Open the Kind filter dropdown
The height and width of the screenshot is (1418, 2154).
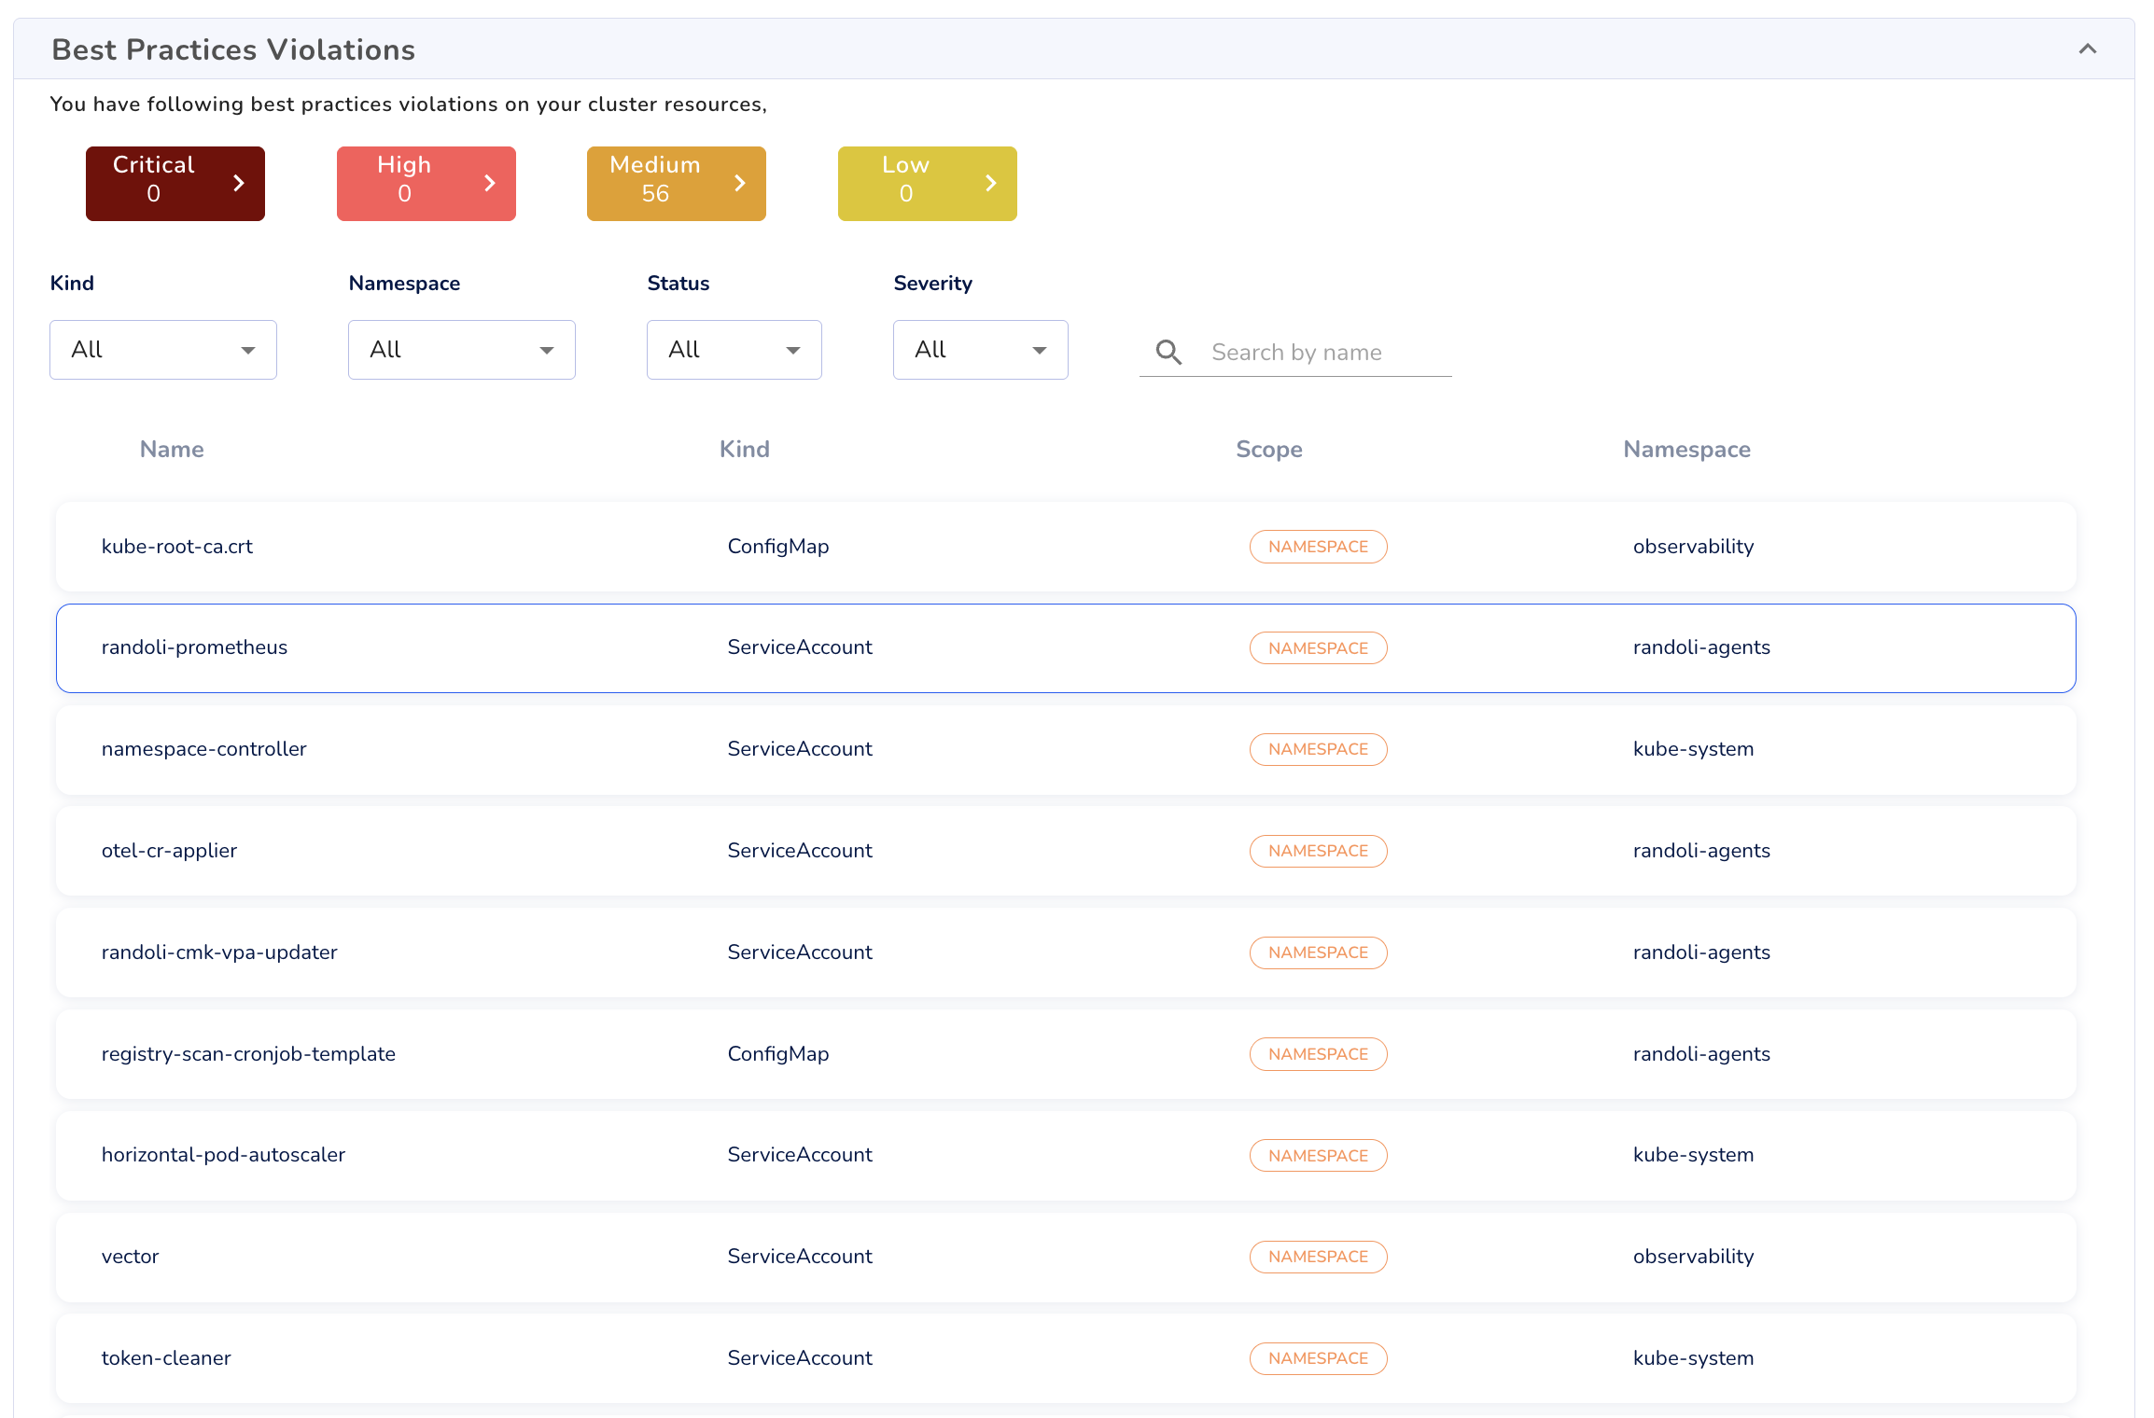(x=163, y=350)
